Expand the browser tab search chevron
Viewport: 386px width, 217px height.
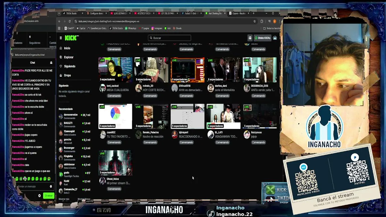[60, 13]
